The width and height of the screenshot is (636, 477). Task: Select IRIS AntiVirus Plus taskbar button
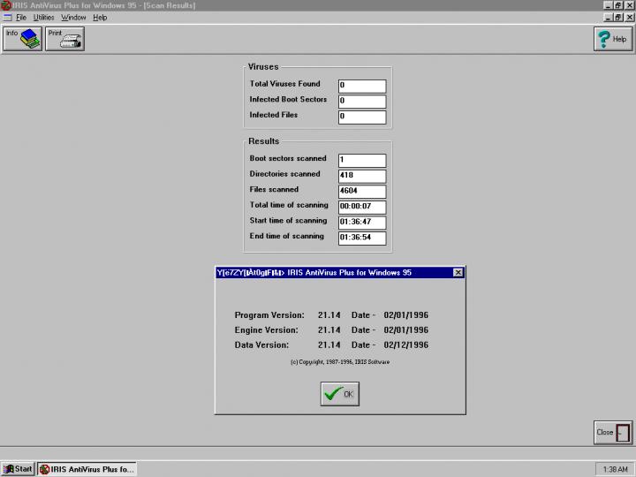tap(87, 469)
